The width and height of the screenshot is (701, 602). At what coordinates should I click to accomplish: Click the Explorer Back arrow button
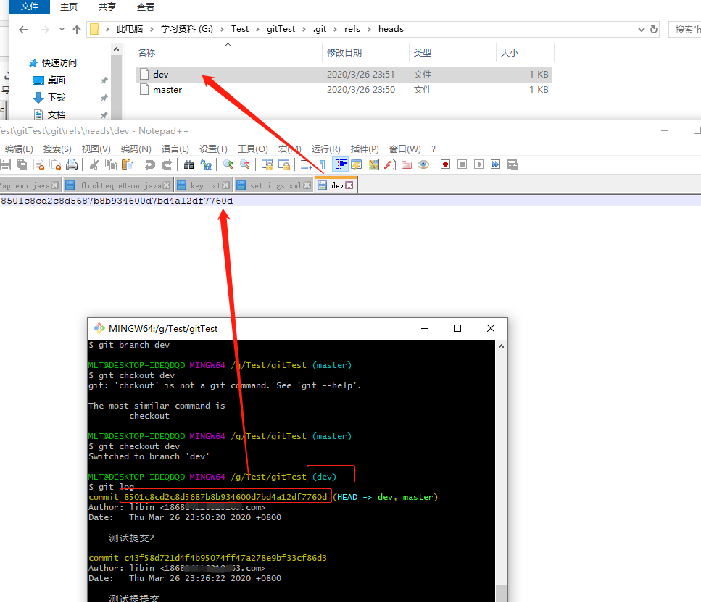[23, 30]
